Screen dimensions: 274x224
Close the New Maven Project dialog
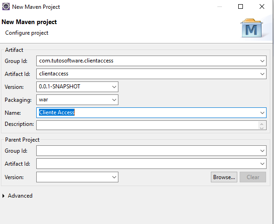[x=262, y=6]
